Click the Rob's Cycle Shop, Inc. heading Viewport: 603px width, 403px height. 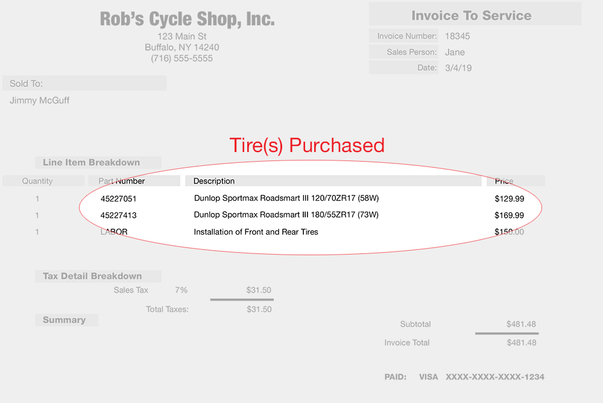click(x=187, y=19)
